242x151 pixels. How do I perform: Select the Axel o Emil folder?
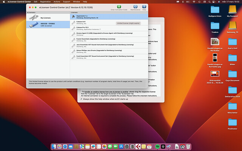[233, 42]
